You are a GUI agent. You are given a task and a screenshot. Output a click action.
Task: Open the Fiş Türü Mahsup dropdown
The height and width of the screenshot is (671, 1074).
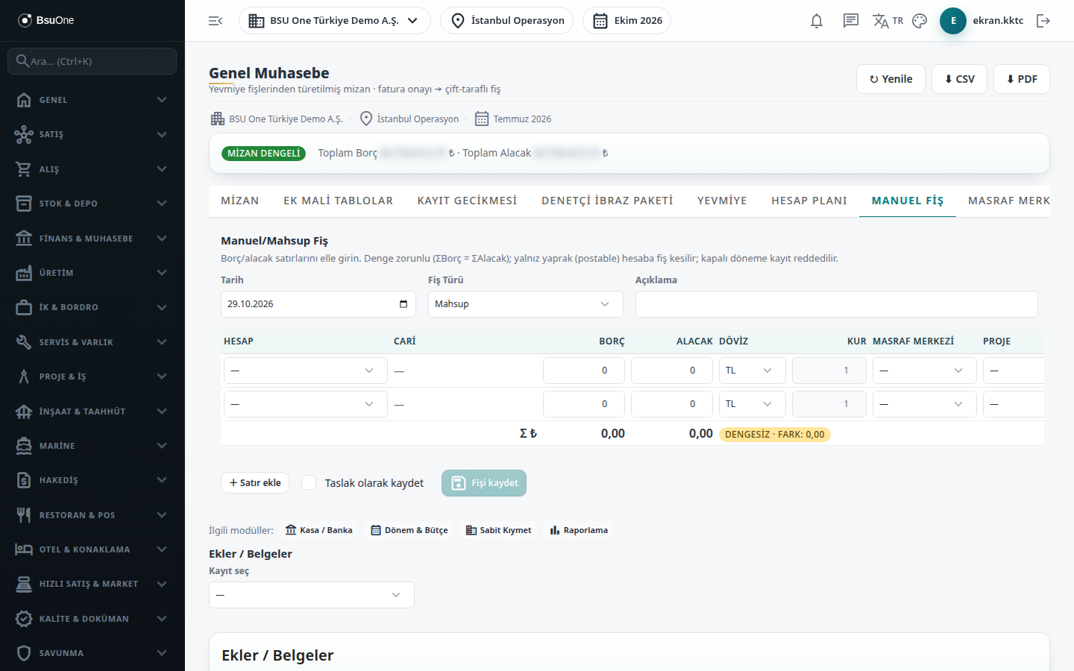point(525,304)
